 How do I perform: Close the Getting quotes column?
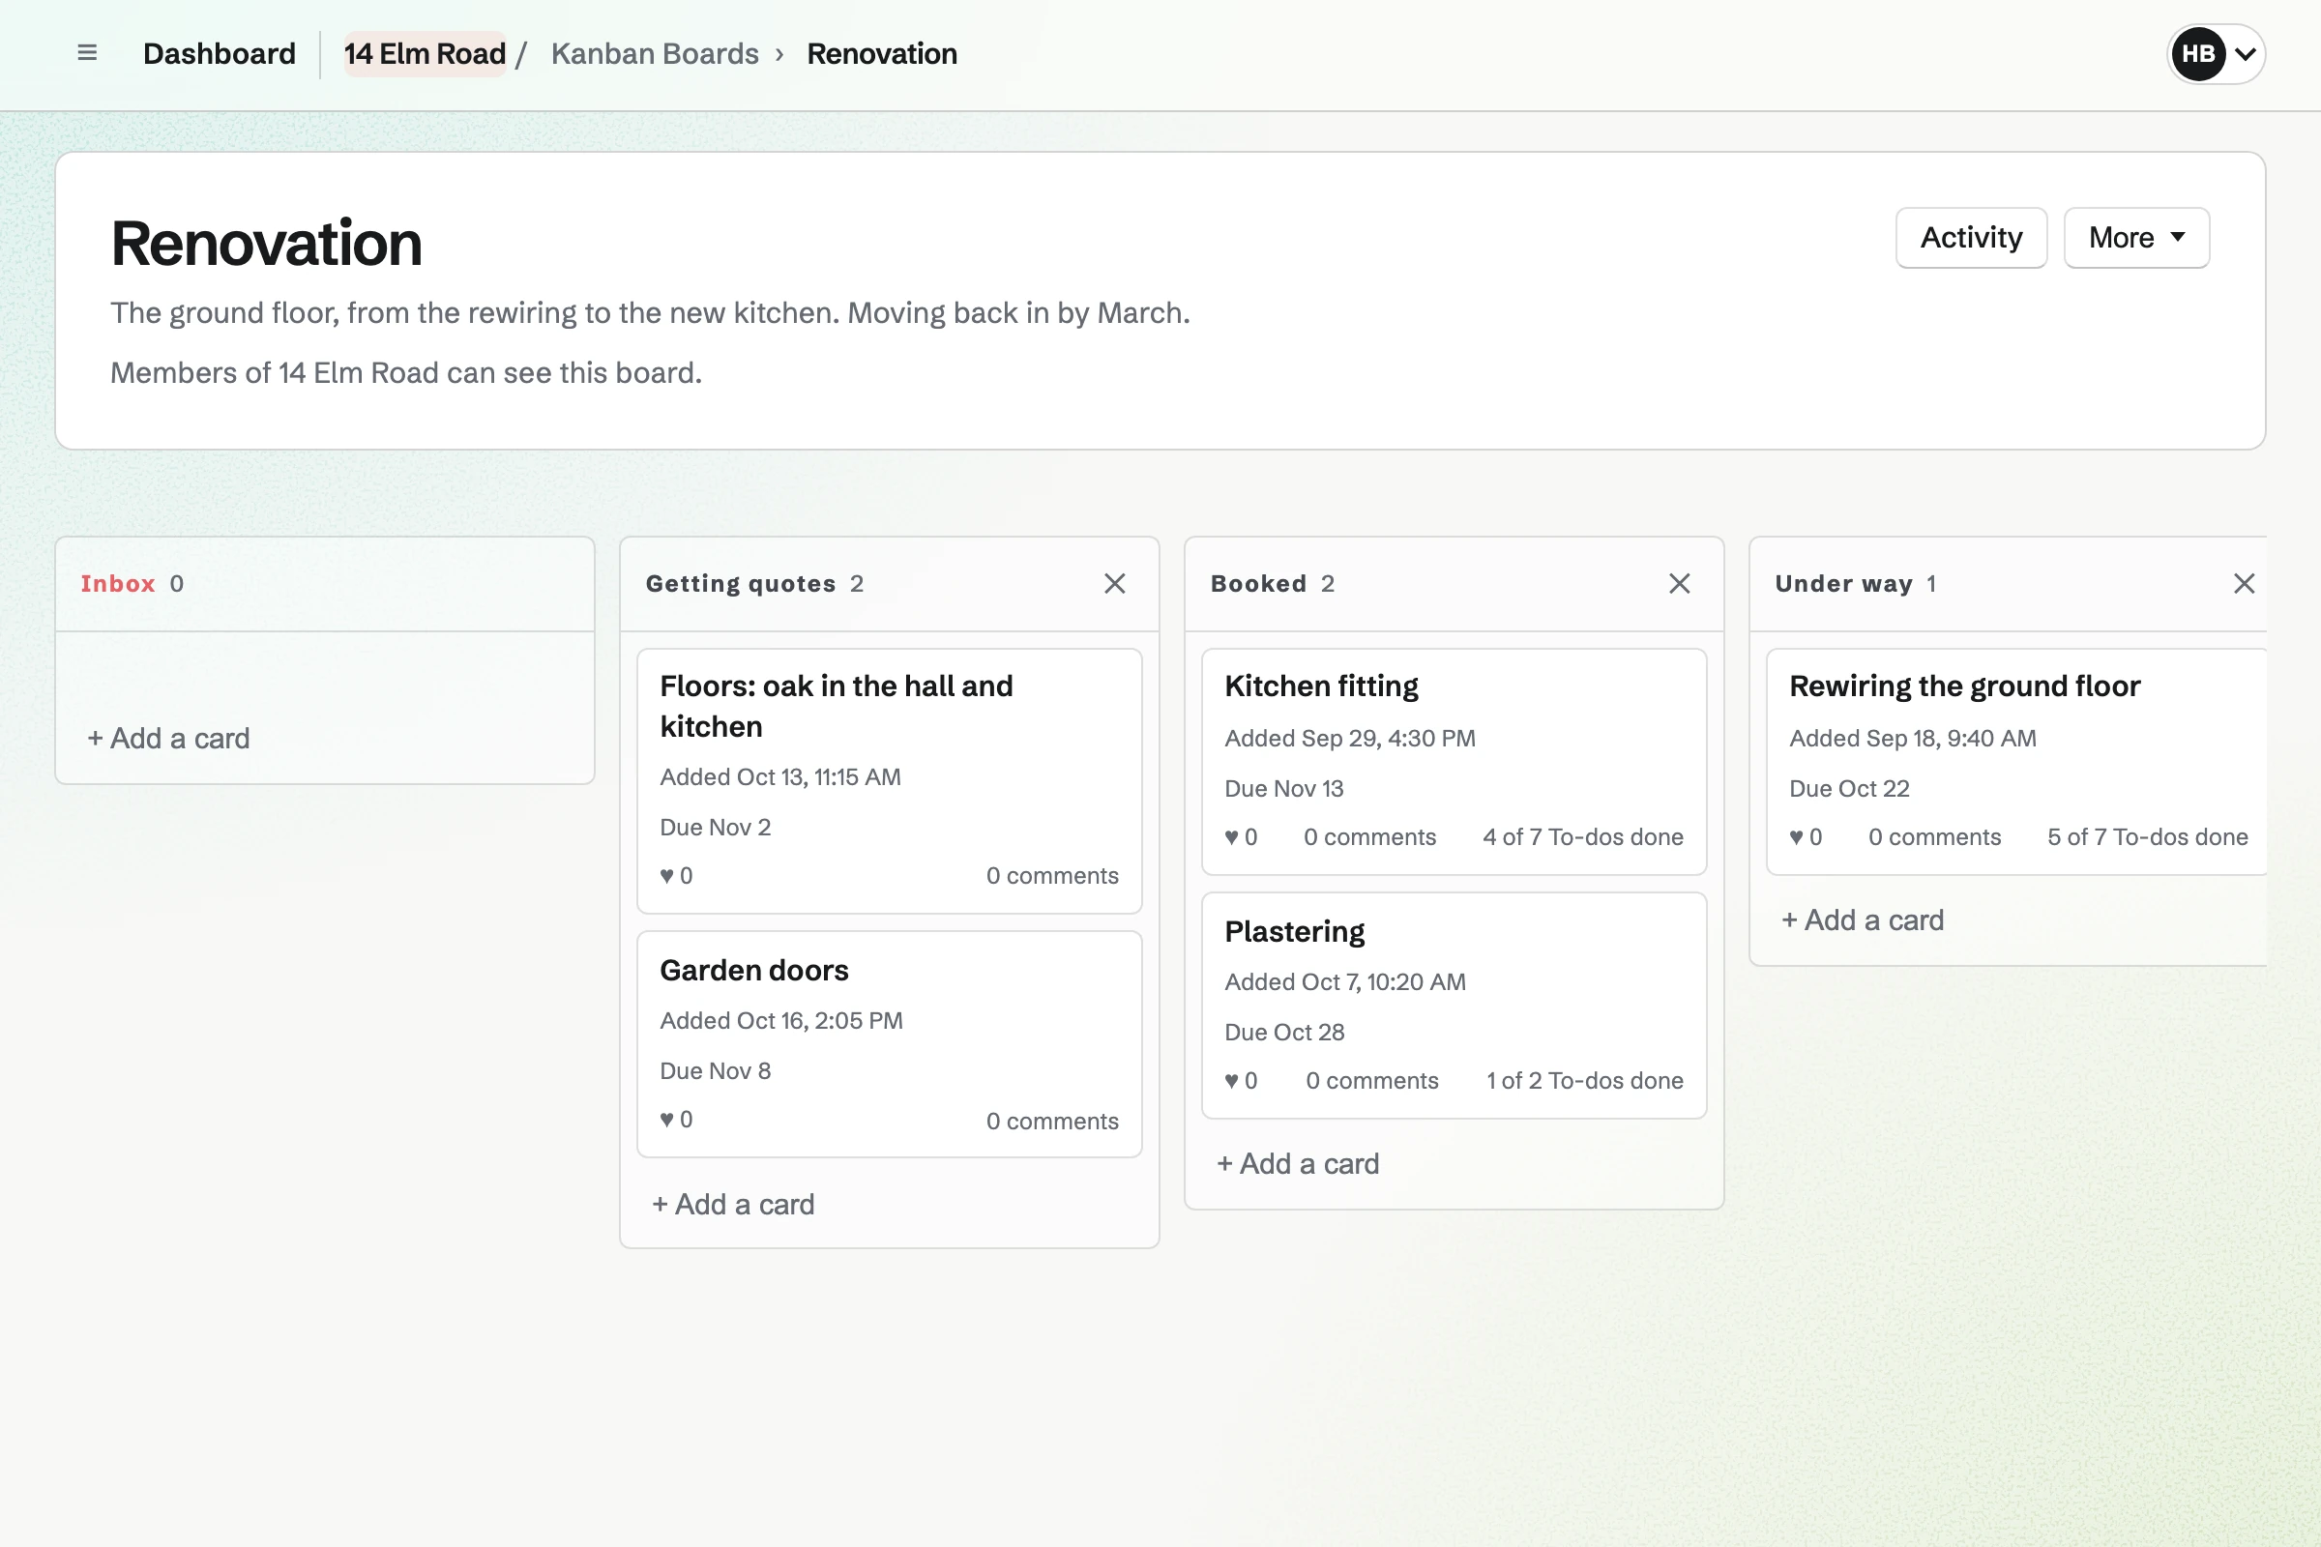pos(1114,583)
